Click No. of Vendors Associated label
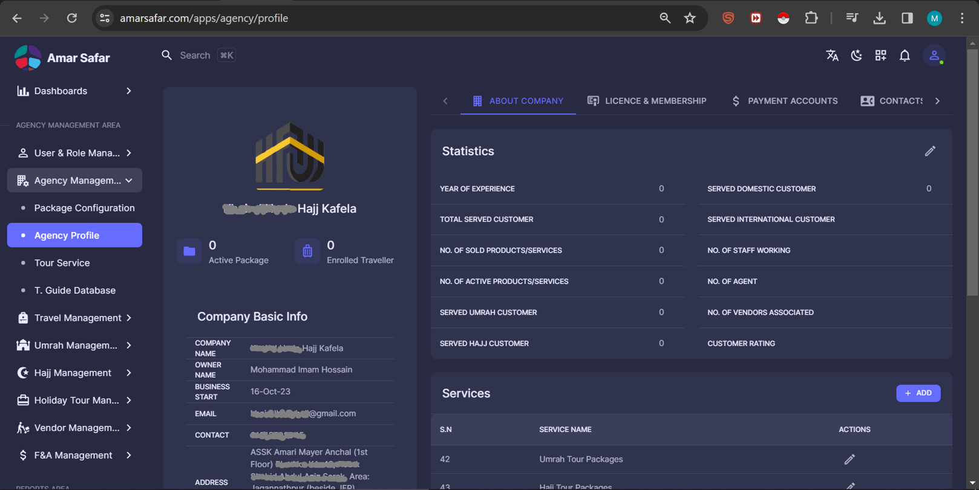Screen dimensions: 979x490 click(x=761, y=312)
